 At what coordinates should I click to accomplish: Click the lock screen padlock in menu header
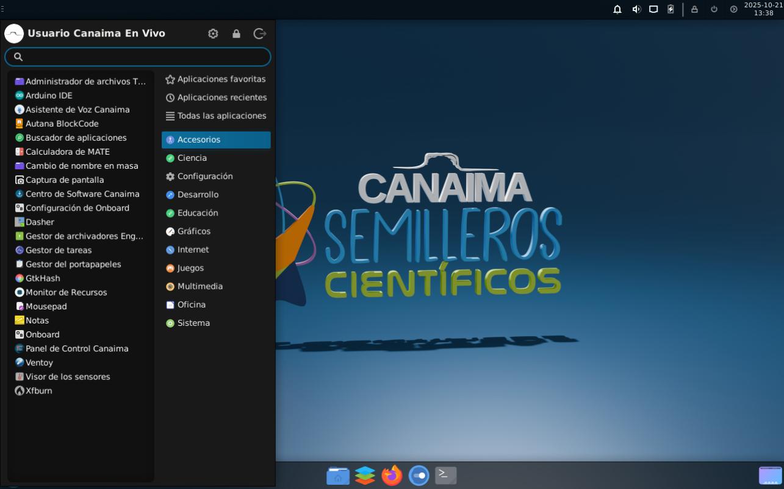[x=236, y=33]
